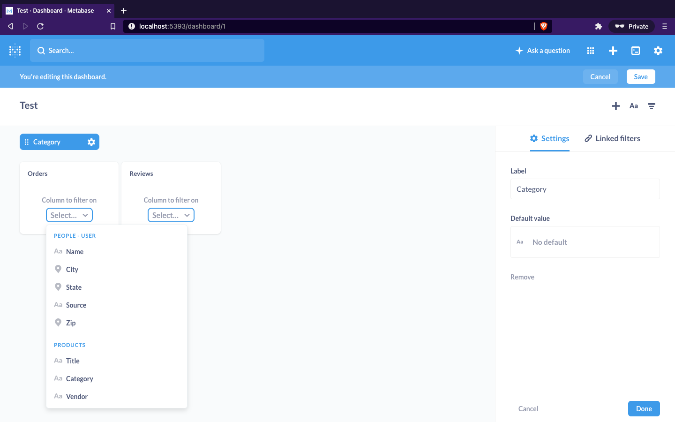The height and width of the screenshot is (422, 675).
Task: Open the browser extensions puzzle icon
Action: pyautogui.click(x=599, y=26)
